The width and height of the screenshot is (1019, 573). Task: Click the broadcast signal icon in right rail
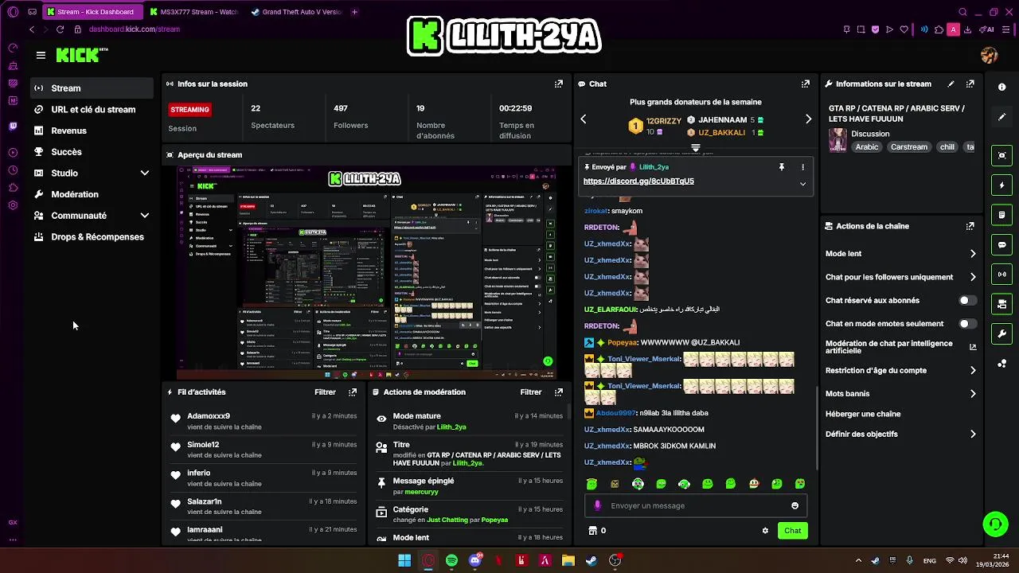pyautogui.click(x=1001, y=275)
